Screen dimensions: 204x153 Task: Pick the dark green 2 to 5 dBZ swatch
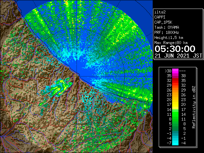pyautogui.click(x=175, y=128)
